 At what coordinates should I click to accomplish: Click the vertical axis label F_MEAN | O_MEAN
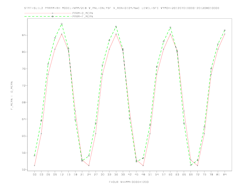coord(12,96)
